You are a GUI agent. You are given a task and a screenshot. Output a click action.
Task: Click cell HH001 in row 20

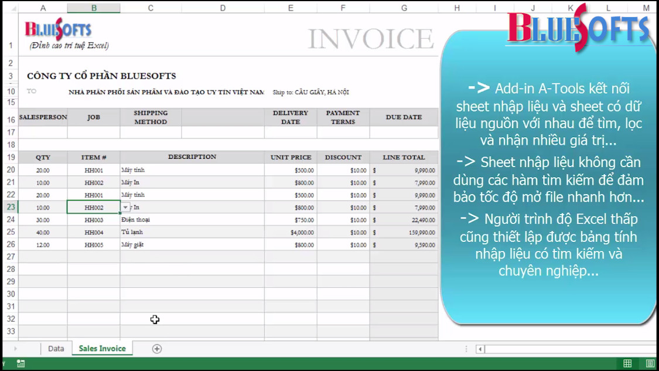[94, 170]
